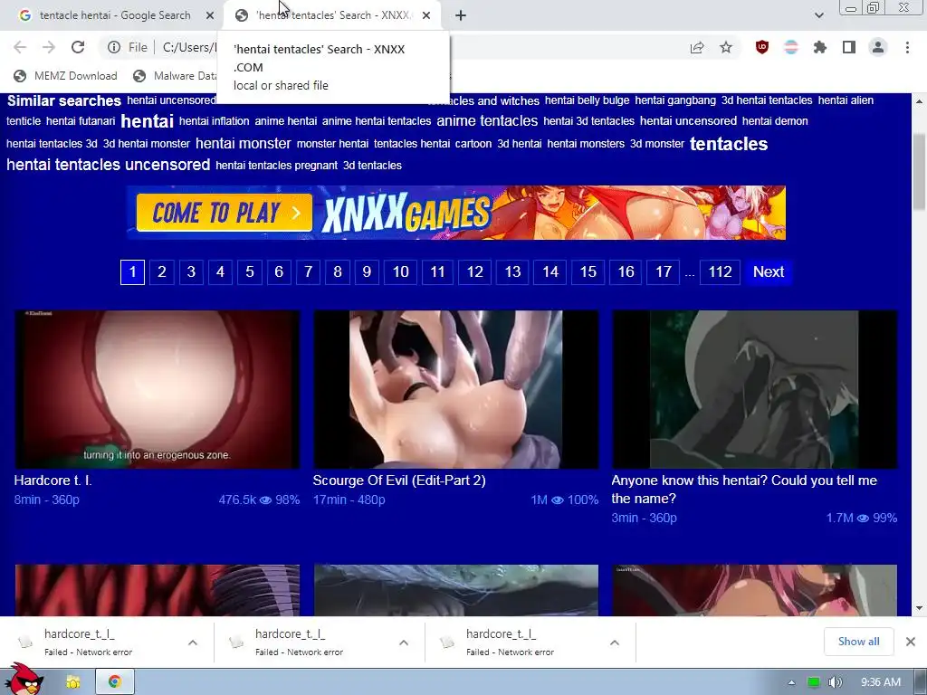Open the 'Scourge Of Evil (Edit-Part 2)' title
Screen dimensions: 927x695
point(399,481)
